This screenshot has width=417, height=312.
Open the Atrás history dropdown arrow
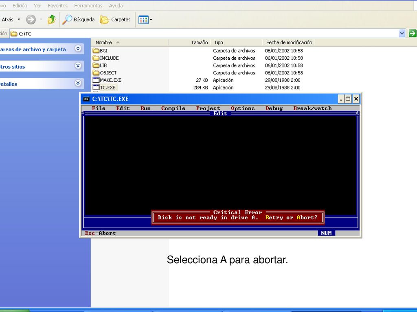(x=19, y=19)
